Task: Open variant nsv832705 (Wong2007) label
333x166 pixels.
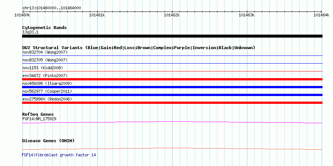Action: 45,60
